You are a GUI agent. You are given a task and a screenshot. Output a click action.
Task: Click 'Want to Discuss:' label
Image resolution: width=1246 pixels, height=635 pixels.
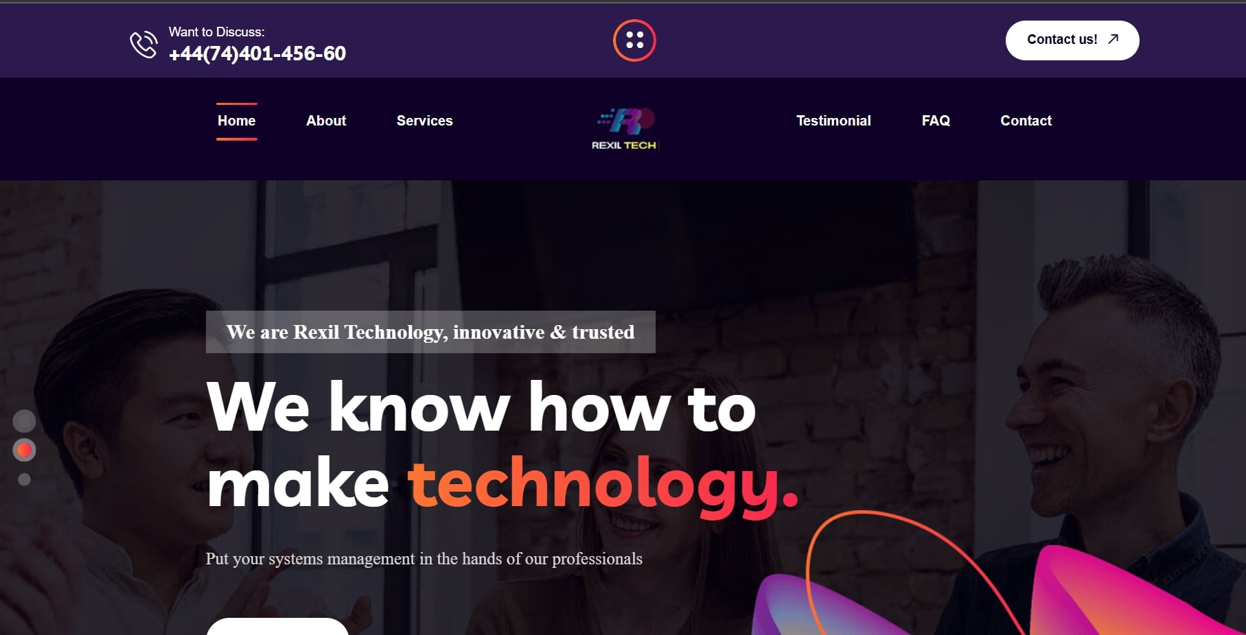217,32
